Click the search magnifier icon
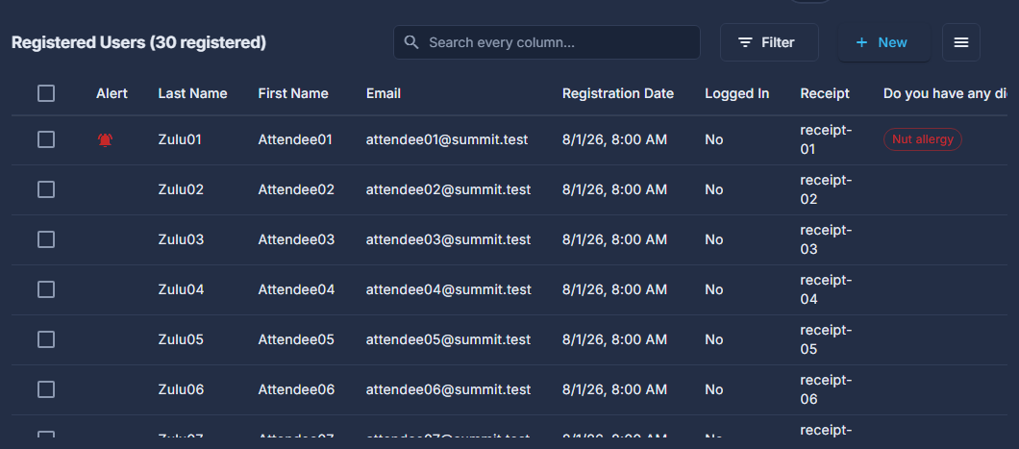This screenshot has width=1019, height=449. pos(410,42)
